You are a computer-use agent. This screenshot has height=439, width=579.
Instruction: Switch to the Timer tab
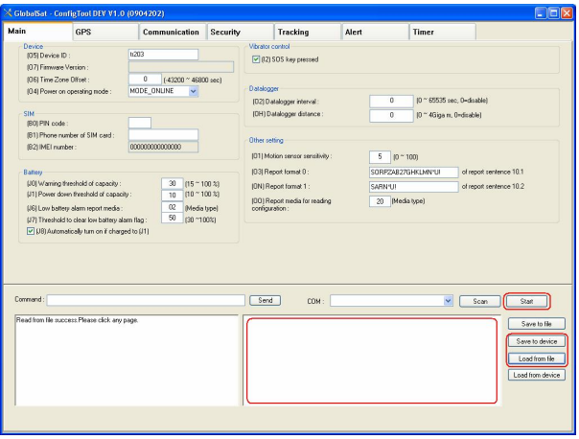pyautogui.click(x=443, y=33)
